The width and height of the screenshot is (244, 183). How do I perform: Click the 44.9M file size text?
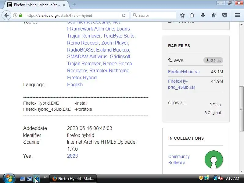[217, 81]
